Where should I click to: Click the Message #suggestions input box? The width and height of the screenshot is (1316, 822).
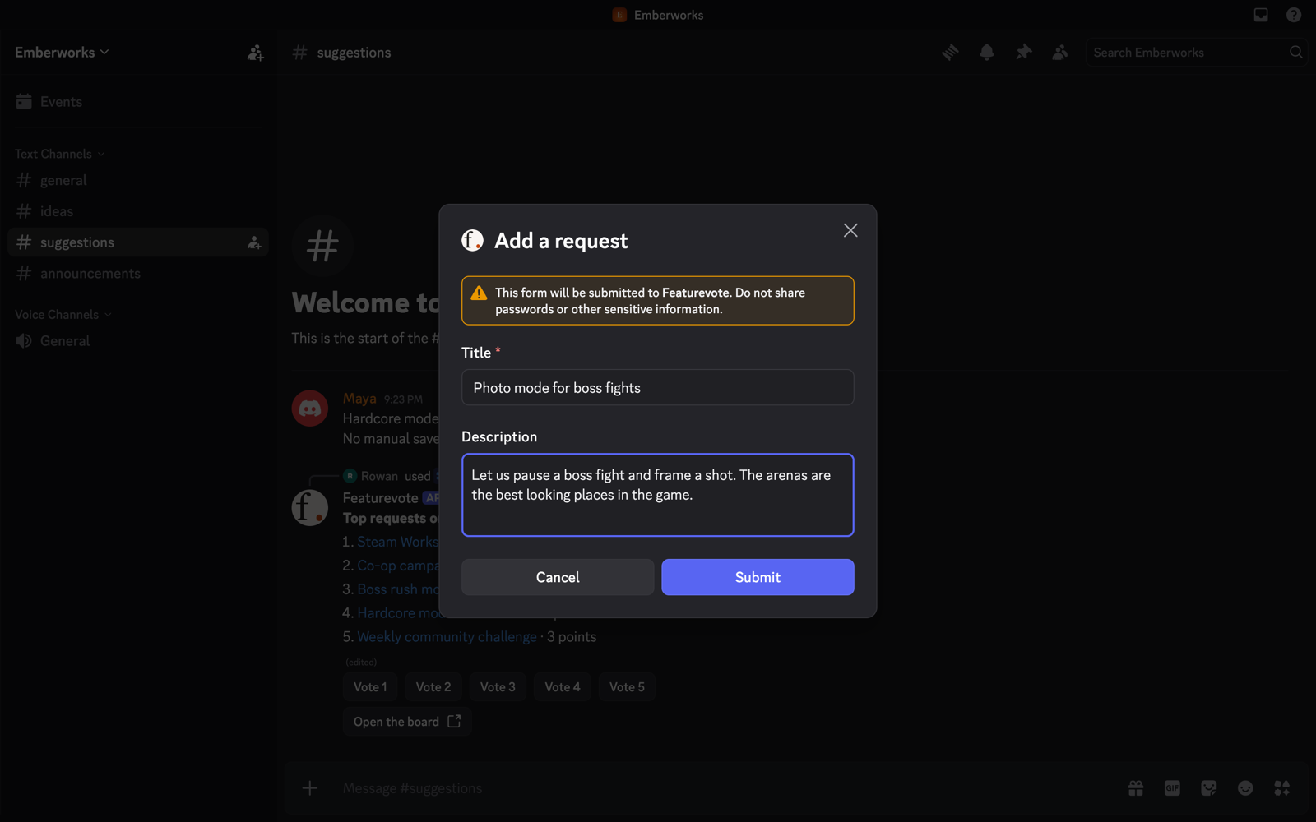(x=724, y=788)
